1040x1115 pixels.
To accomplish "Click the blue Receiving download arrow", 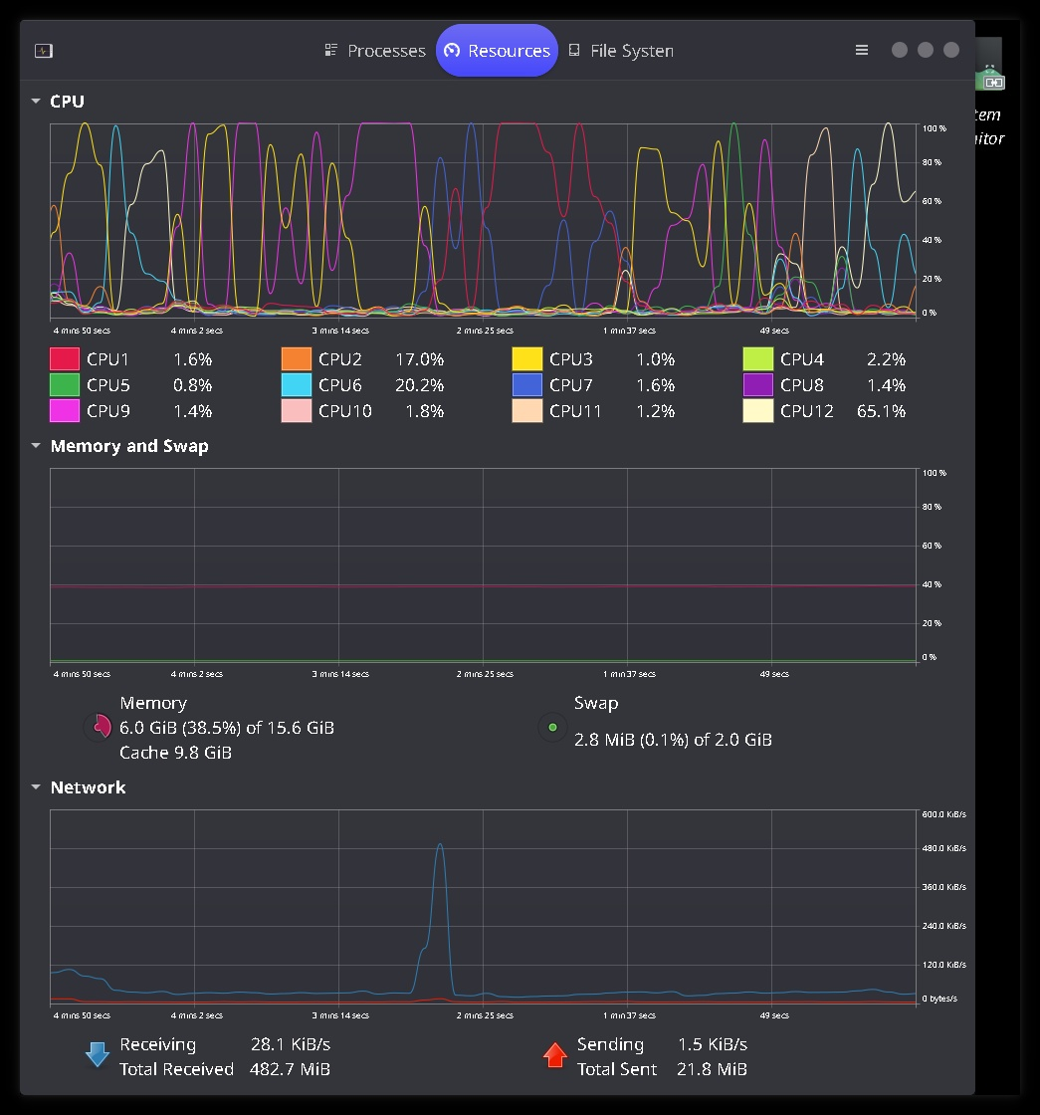I will tap(97, 1053).
